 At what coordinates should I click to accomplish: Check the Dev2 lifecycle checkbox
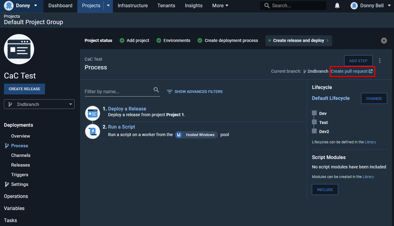tap(314, 131)
